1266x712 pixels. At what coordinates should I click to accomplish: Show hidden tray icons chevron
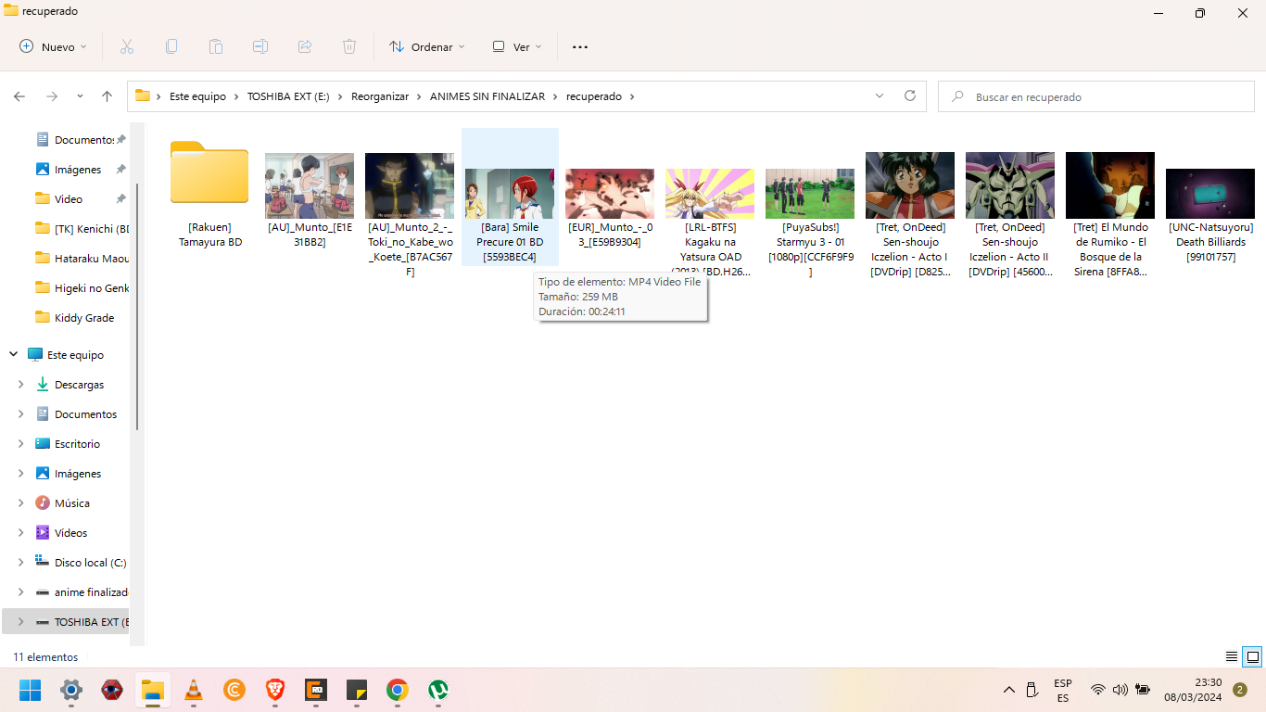pos(1009,690)
